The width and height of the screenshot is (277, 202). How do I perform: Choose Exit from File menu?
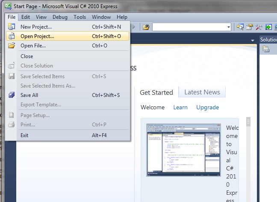(x=68, y=135)
